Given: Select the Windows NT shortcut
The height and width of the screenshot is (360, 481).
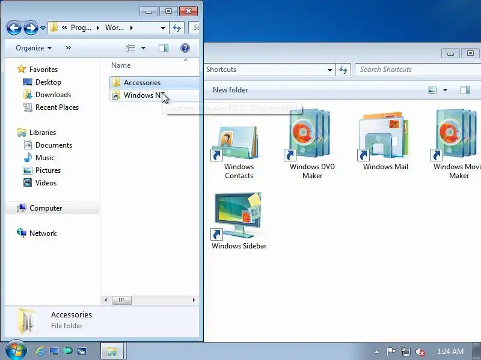Looking at the screenshot, I should pos(154,95).
